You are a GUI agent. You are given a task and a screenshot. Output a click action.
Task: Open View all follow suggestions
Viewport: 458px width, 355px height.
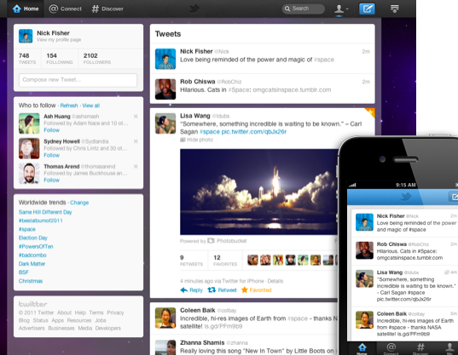[91, 106]
